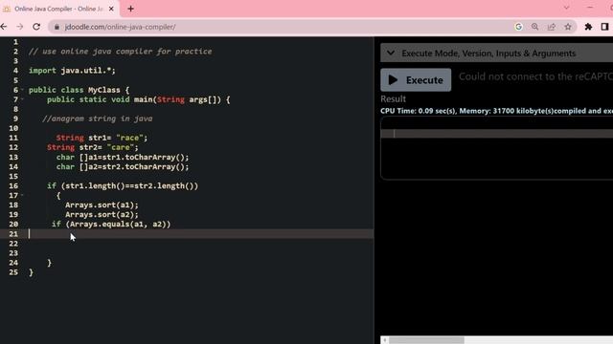The width and height of the screenshot is (613, 344).
Task: Click inside the Result output box
Action: [x=496, y=148]
